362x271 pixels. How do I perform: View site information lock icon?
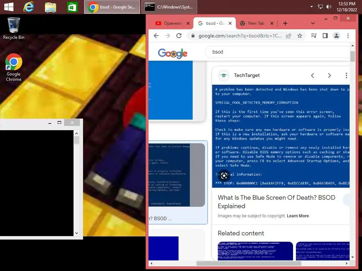[x=193, y=36]
